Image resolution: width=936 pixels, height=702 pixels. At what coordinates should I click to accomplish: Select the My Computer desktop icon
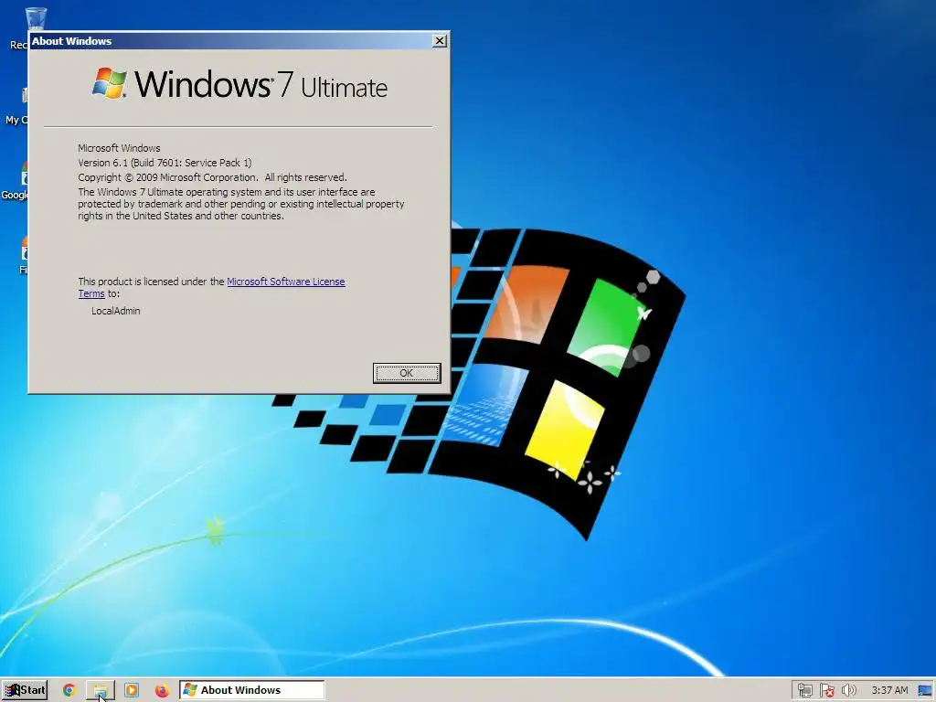16,106
